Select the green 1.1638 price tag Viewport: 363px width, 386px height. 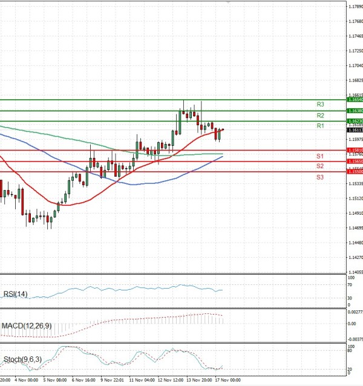[x=355, y=111]
